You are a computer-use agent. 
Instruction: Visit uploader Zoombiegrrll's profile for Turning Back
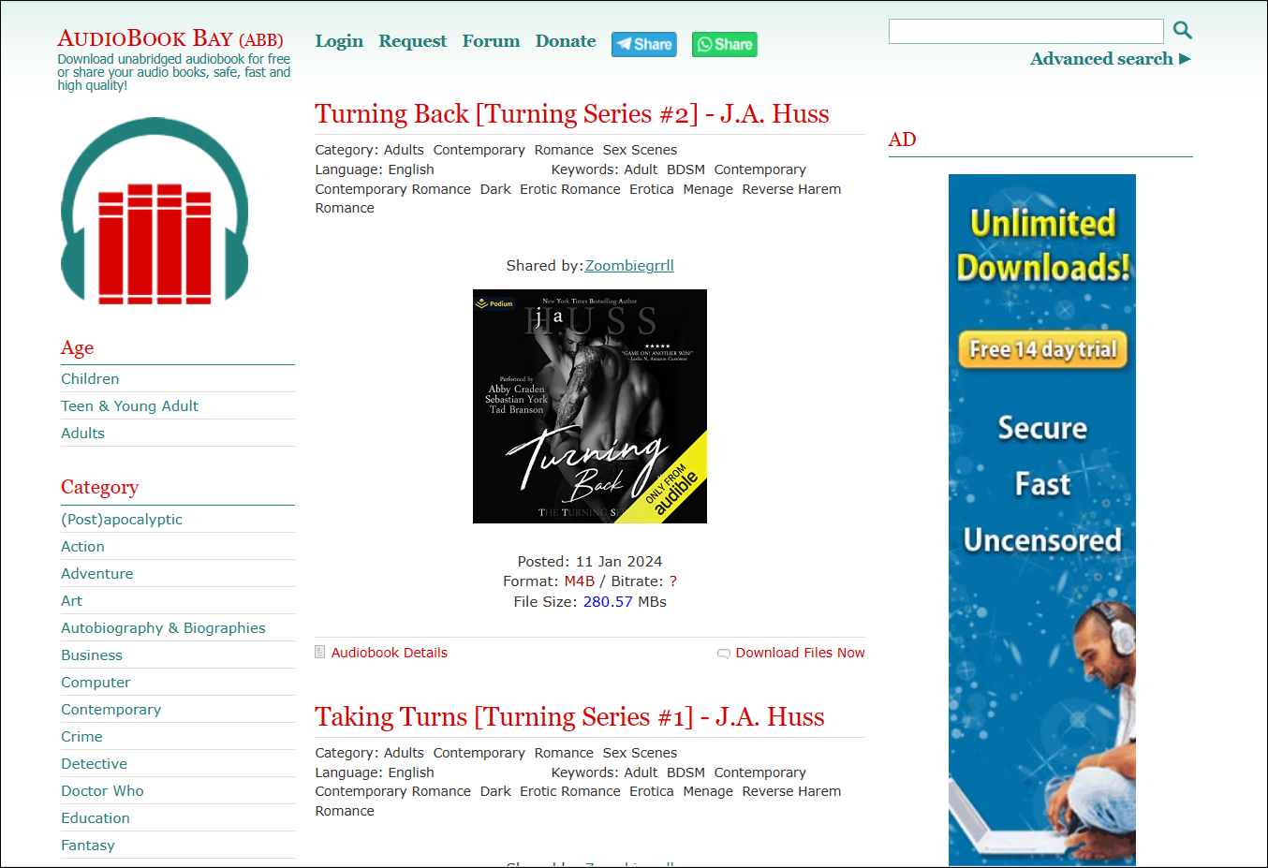coord(629,266)
